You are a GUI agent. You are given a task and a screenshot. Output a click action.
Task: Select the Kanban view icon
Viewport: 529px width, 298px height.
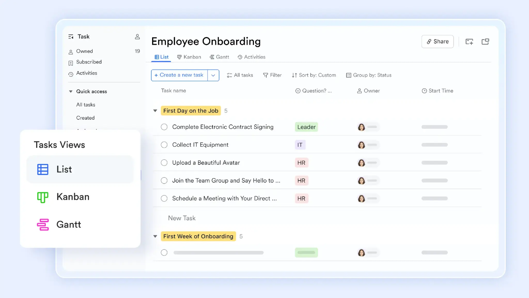point(43,197)
